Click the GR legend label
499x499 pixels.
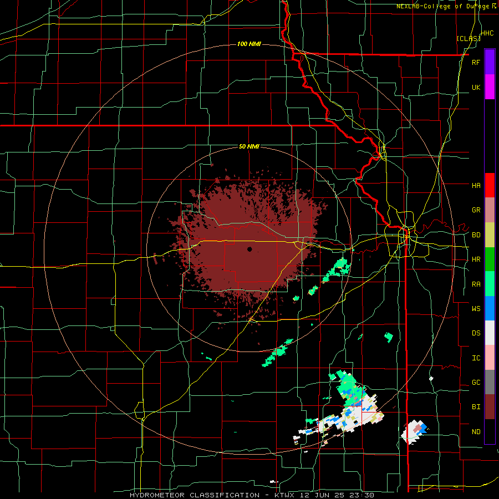click(x=476, y=210)
